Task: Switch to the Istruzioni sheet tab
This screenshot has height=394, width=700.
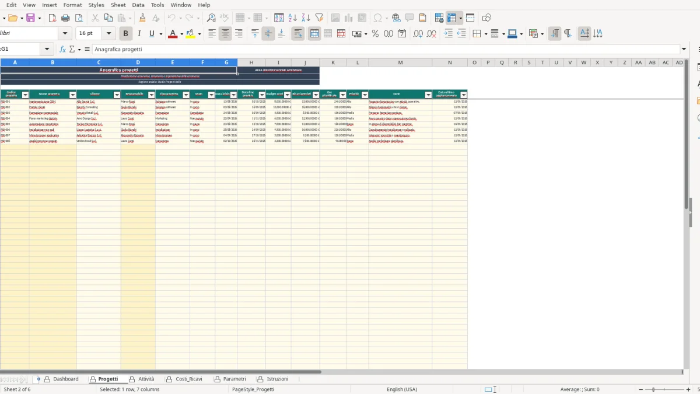Action: (274, 379)
